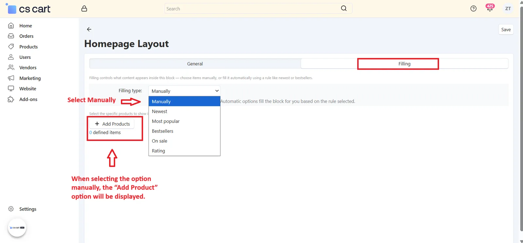Screen dimensions: 523x243
Task: Click the floating CS-Cart chat bubble
Action: click(17, 228)
